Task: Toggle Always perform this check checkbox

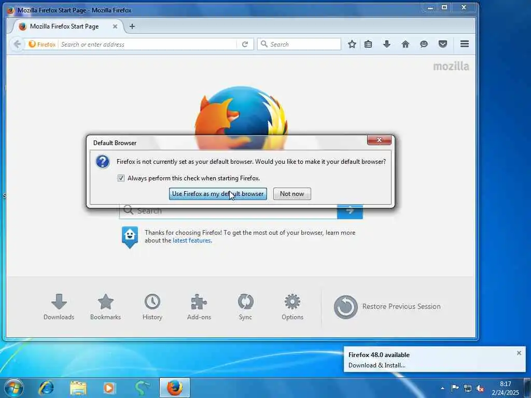Action: click(121, 178)
